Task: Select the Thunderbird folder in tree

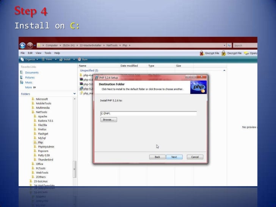Action: coord(45,160)
